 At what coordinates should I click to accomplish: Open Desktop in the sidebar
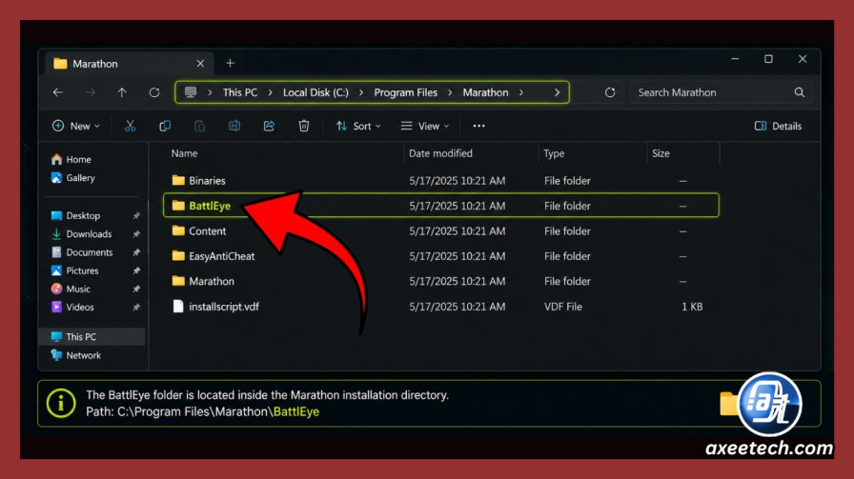pyautogui.click(x=75, y=215)
